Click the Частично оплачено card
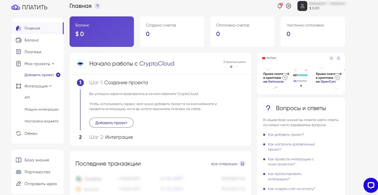The height and width of the screenshot is (195, 378). 313,32
